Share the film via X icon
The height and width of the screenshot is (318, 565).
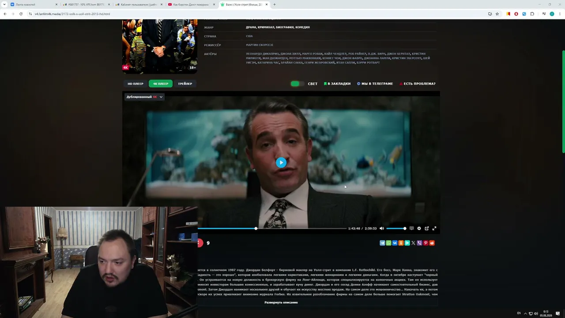[413, 243]
